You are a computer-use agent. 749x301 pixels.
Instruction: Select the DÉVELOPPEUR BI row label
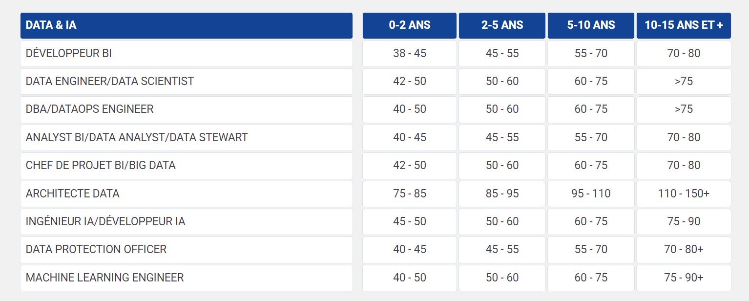186,54
